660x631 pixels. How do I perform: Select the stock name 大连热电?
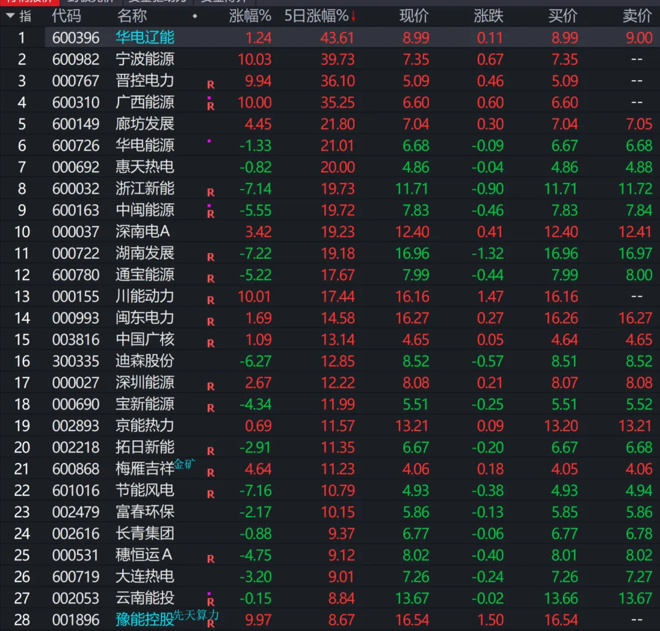pos(145,576)
